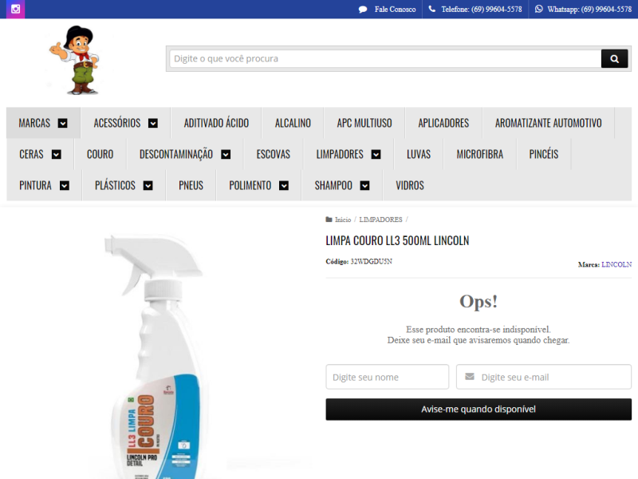Viewport: 638px width, 479px height.
Task: Open the store's Instagram page icon
Action: point(15,9)
